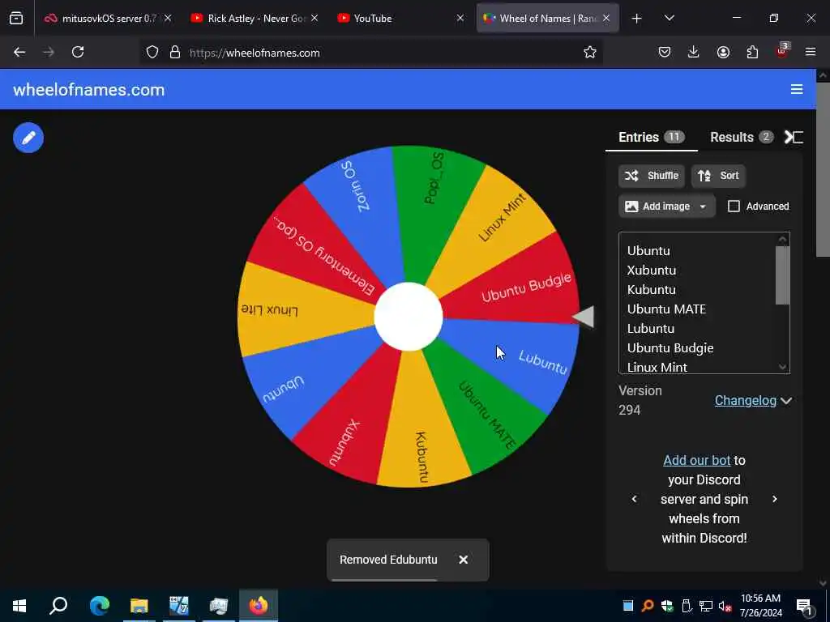This screenshot has height=622, width=830.
Task: Switch to Rick Astley YouTube tab
Action: coord(254,18)
